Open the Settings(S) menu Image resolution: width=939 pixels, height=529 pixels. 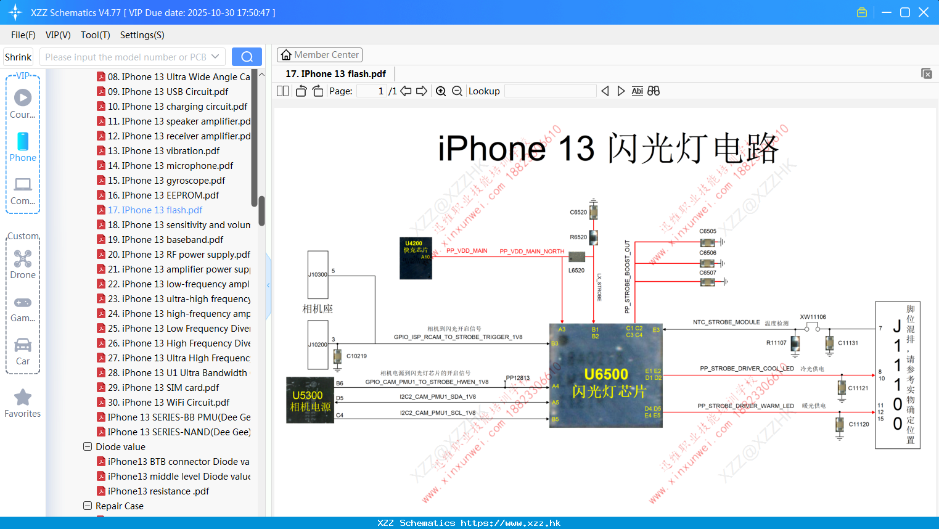coord(142,35)
